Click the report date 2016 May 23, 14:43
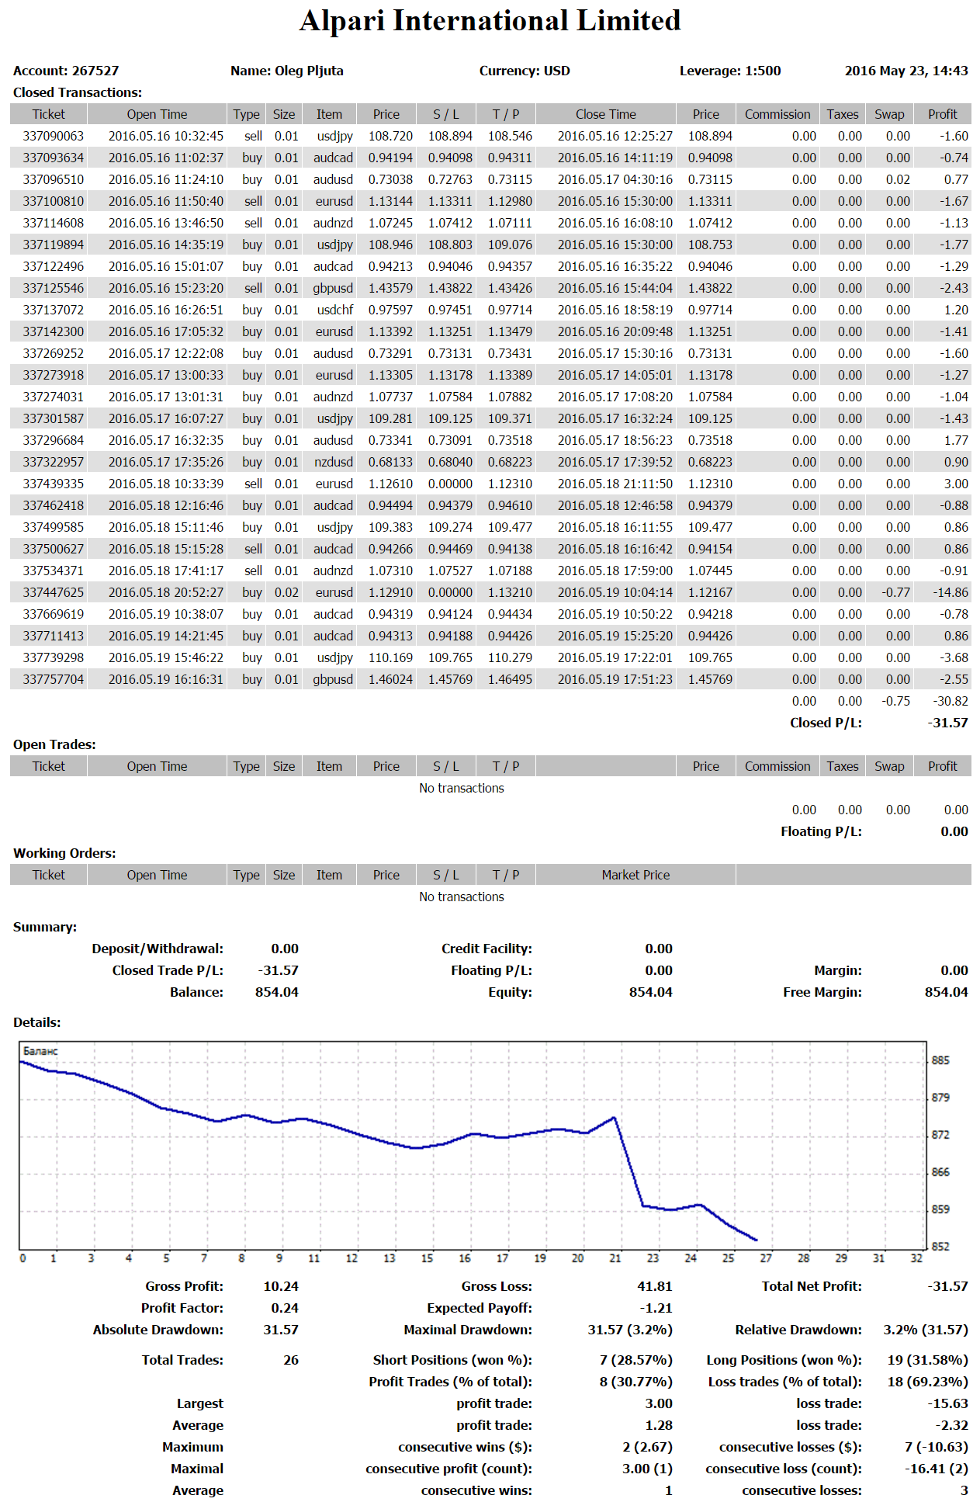The image size is (980, 1502). (x=906, y=71)
